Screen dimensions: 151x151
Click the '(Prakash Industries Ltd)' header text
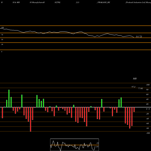136,2
